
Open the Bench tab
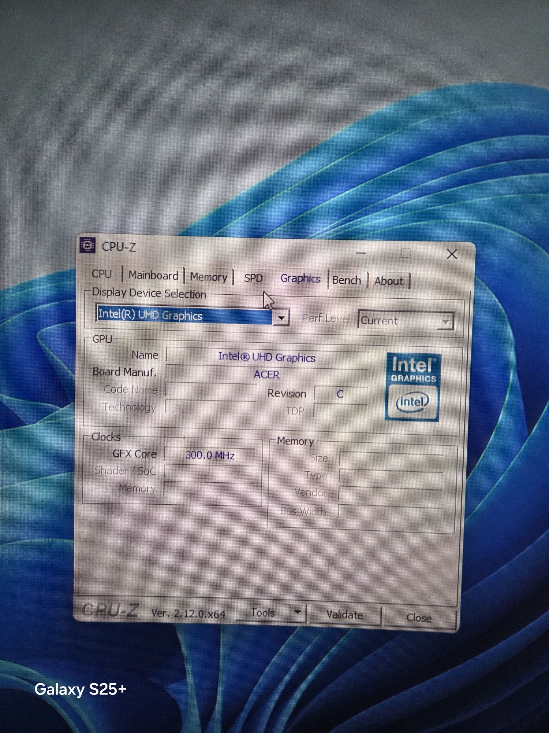point(346,280)
